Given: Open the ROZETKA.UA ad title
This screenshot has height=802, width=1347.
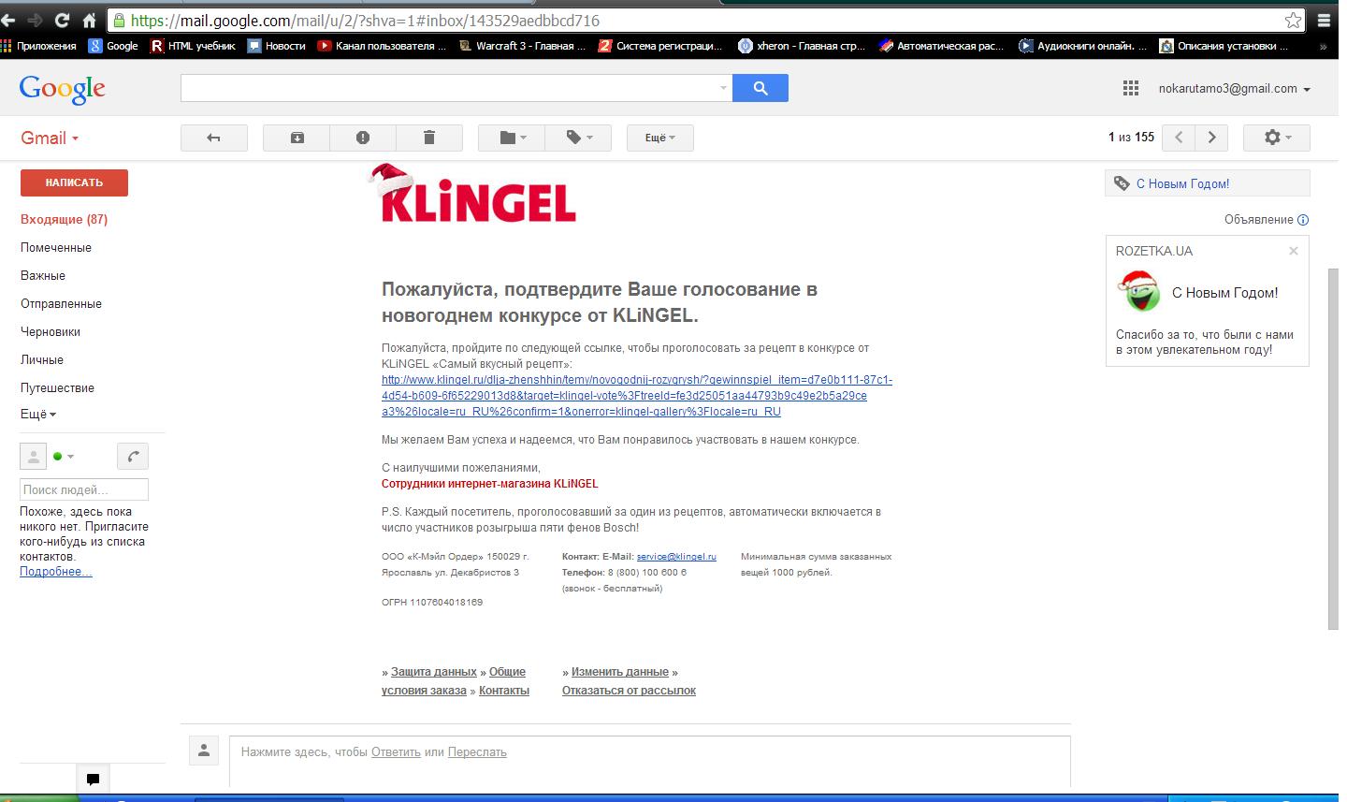Looking at the screenshot, I should tap(1154, 251).
